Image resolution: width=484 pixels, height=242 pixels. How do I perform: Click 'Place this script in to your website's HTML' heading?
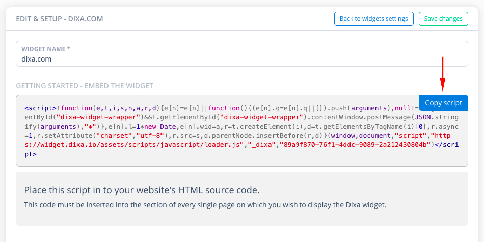point(142,190)
